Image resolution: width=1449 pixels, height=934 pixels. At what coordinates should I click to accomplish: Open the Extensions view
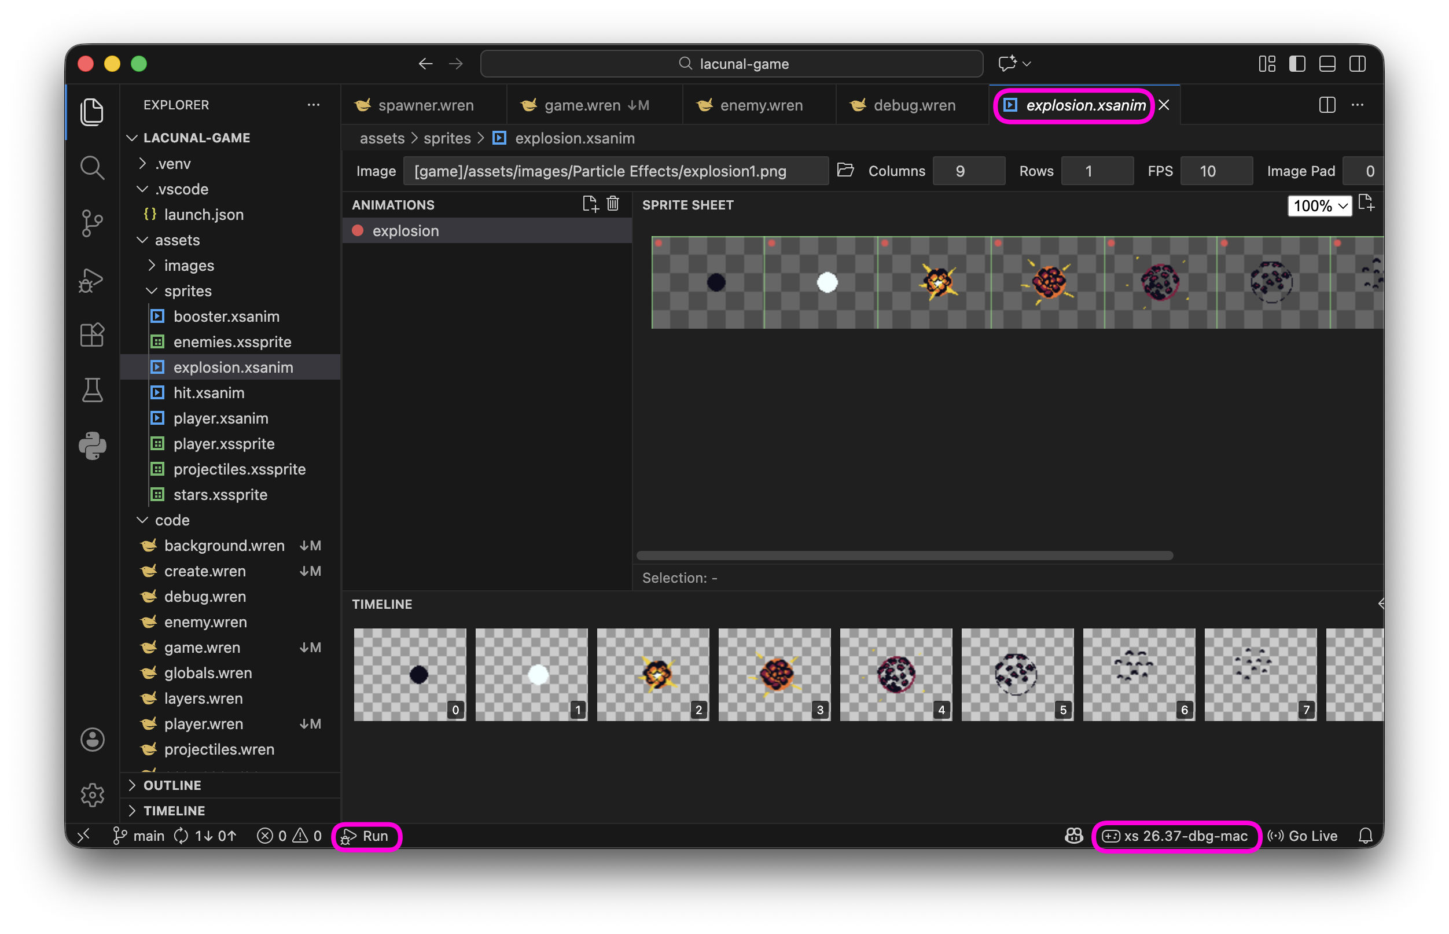tap(92, 335)
